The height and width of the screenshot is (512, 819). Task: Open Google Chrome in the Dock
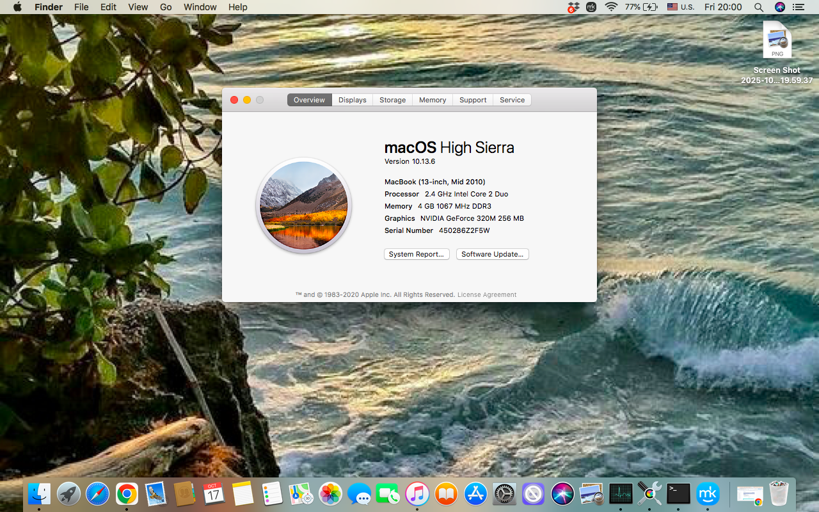click(x=127, y=494)
